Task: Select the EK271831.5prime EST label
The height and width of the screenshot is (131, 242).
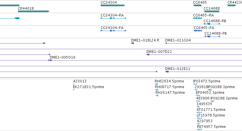Action: tap(88, 87)
